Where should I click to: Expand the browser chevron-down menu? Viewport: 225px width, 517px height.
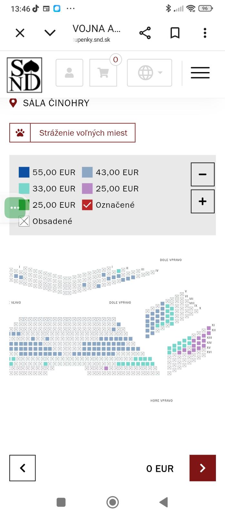50,33
